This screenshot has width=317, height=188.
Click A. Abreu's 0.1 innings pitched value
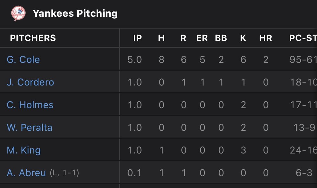coord(135,173)
